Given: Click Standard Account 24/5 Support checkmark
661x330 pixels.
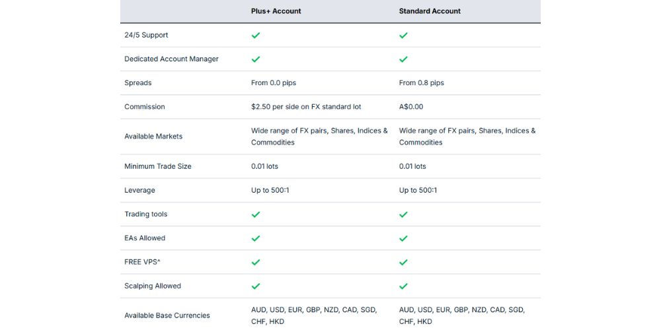Looking at the screenshot, I should tap(403, 35).
